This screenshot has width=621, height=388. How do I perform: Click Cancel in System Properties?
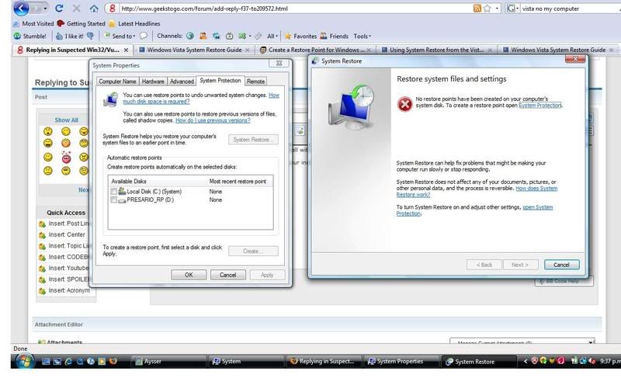227,275
